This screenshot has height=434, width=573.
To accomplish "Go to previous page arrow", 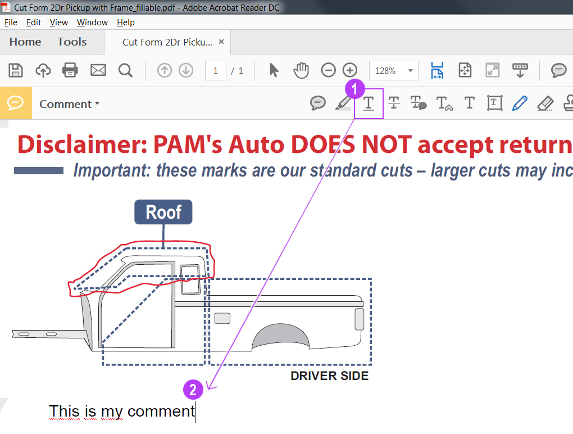I will coord(165,70).
